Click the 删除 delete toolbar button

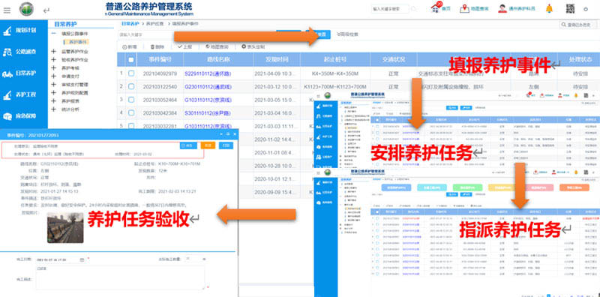pyautogui.click(x=157, y=47)
